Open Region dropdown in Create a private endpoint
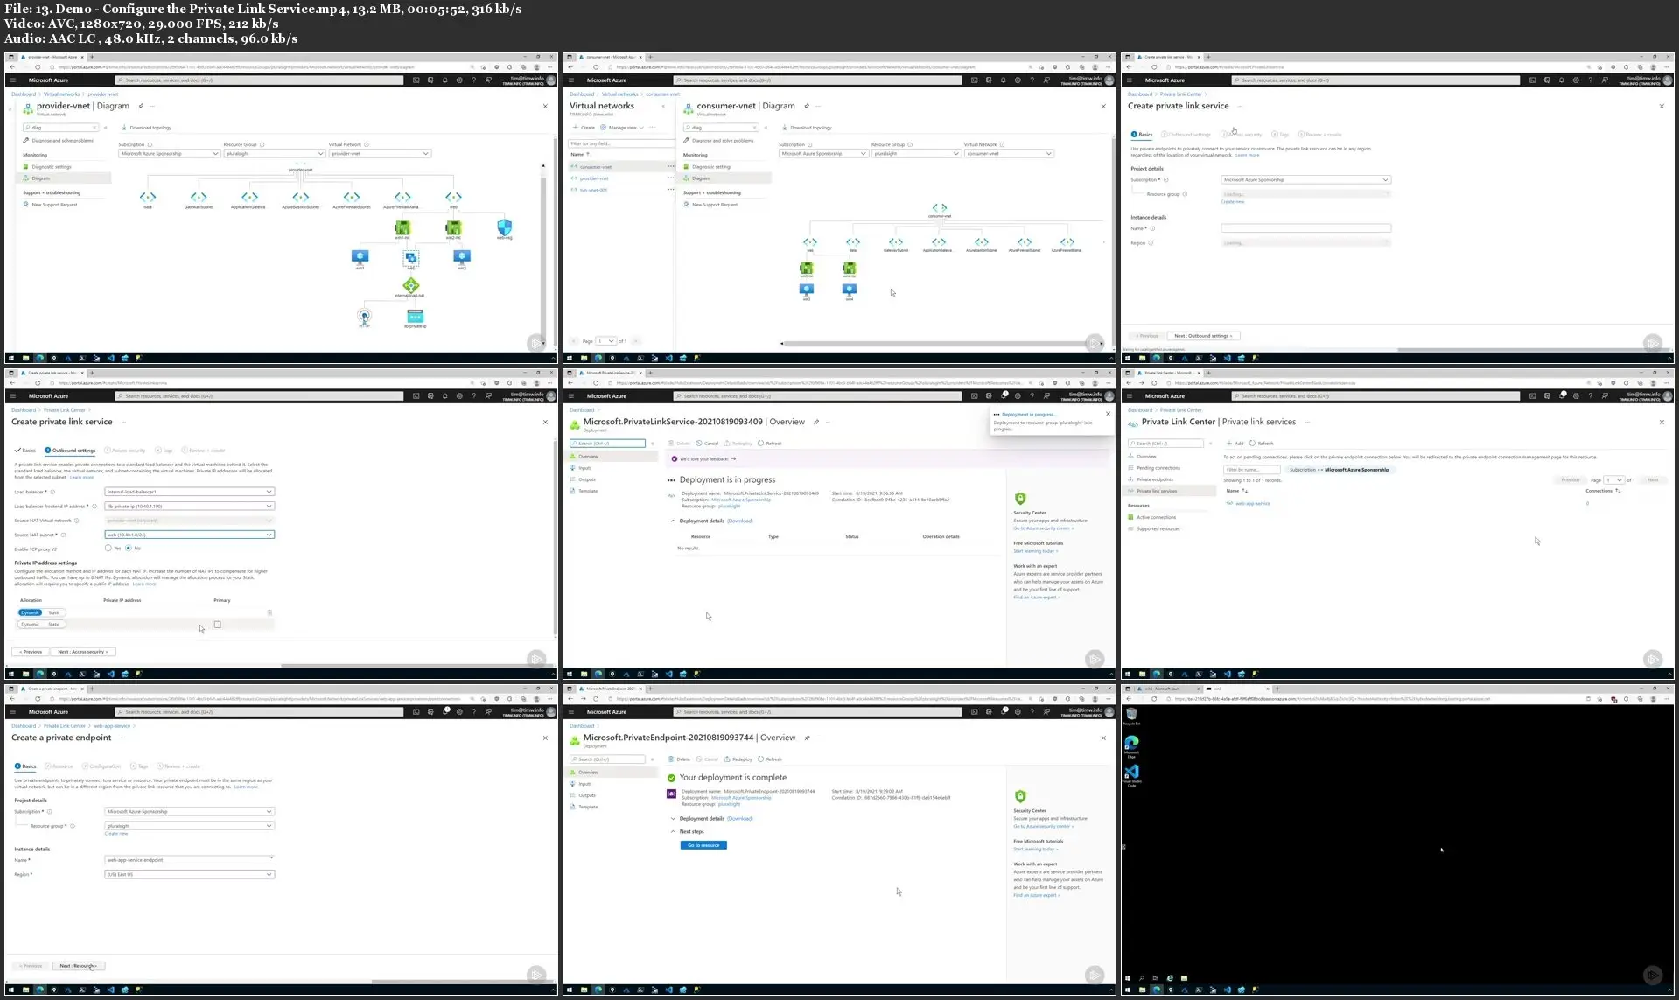1679x1000 pixels. [189, 874]
